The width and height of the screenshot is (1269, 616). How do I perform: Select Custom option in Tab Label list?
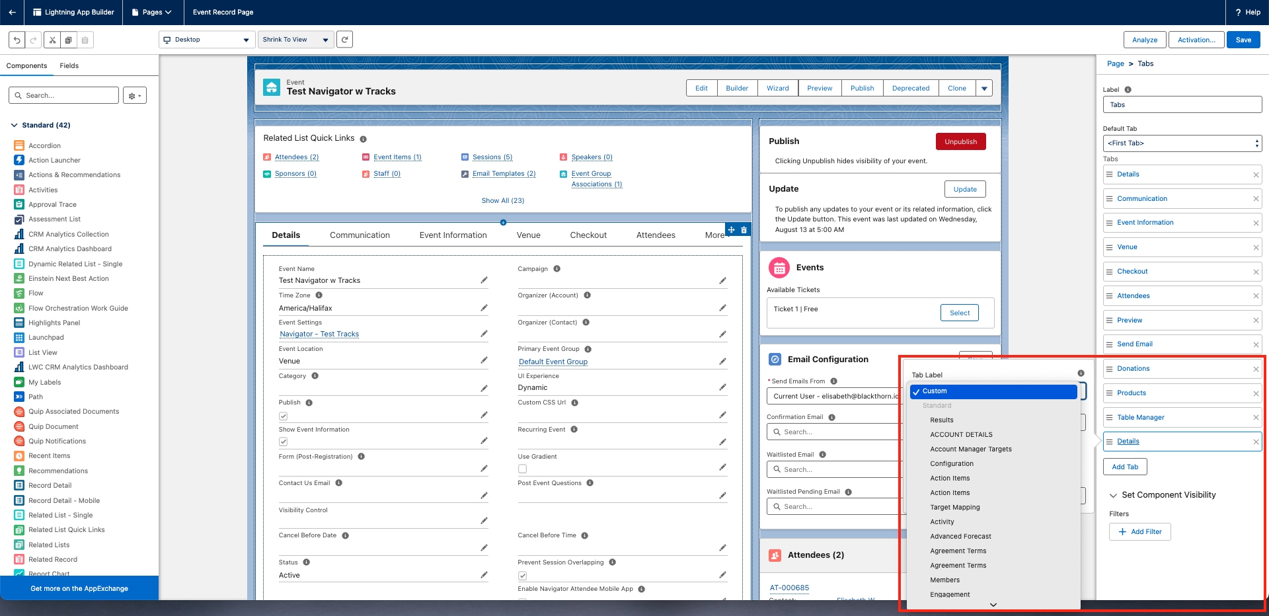[994, 391]
